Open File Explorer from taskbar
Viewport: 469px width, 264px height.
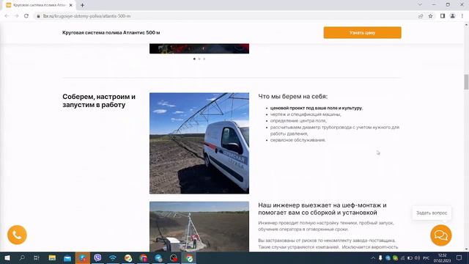(52, 257)
